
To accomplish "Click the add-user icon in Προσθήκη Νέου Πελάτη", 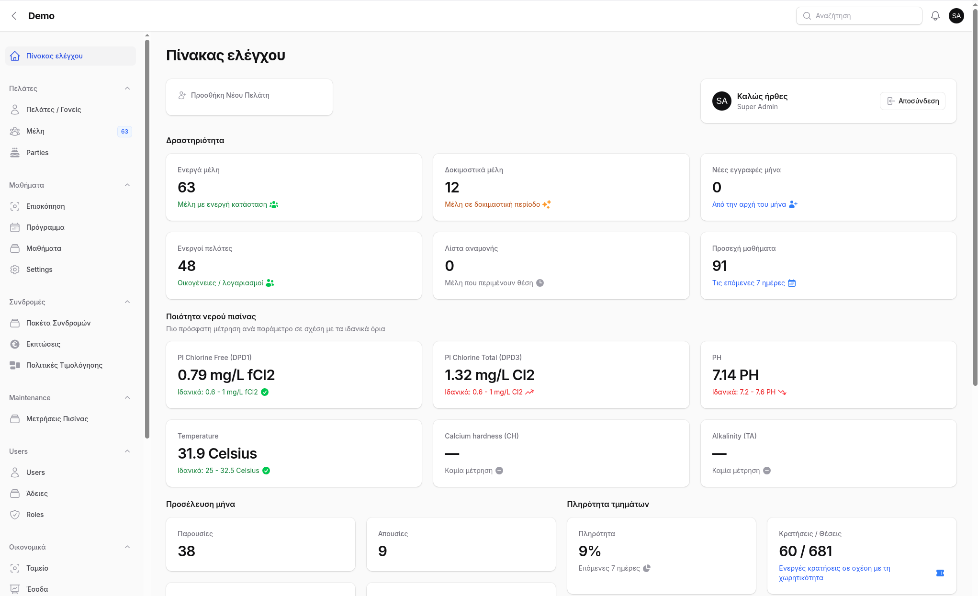I will click(x=182, y=95).
